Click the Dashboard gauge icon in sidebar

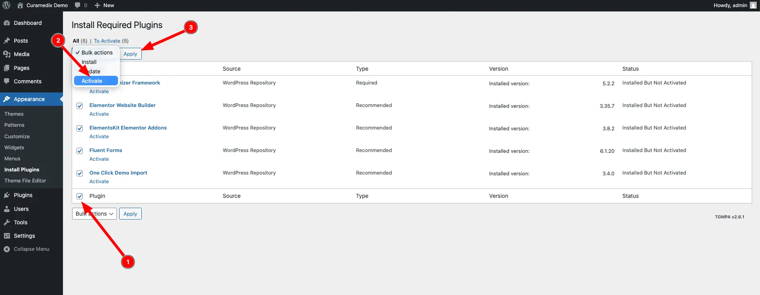click(7, 23)
